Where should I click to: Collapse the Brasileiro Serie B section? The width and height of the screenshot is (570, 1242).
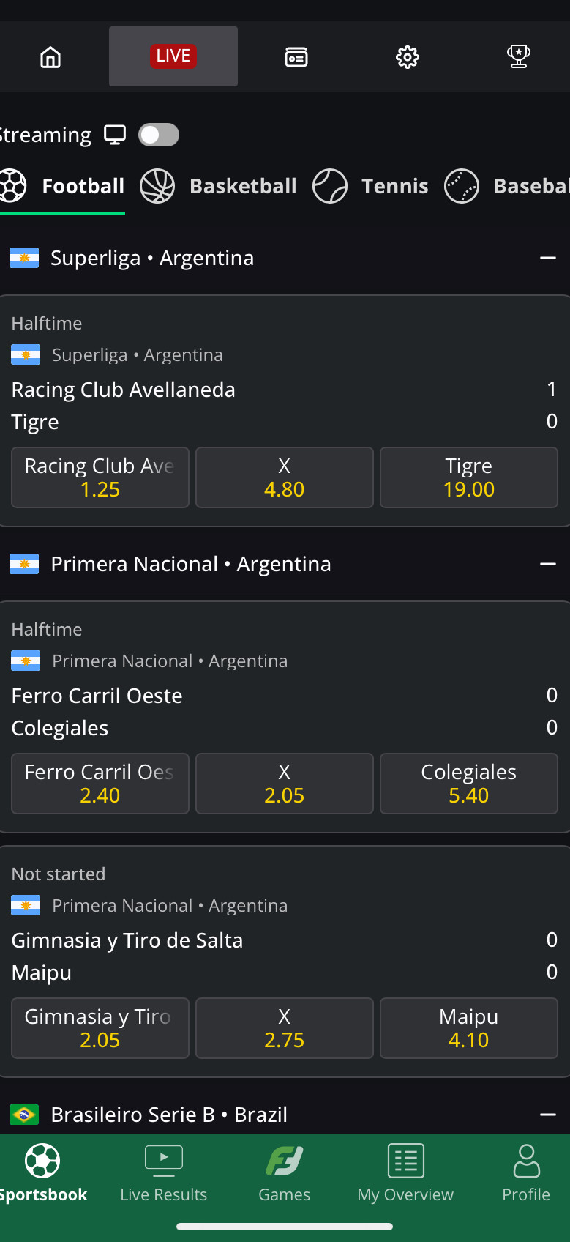(x=548, y=1115)
